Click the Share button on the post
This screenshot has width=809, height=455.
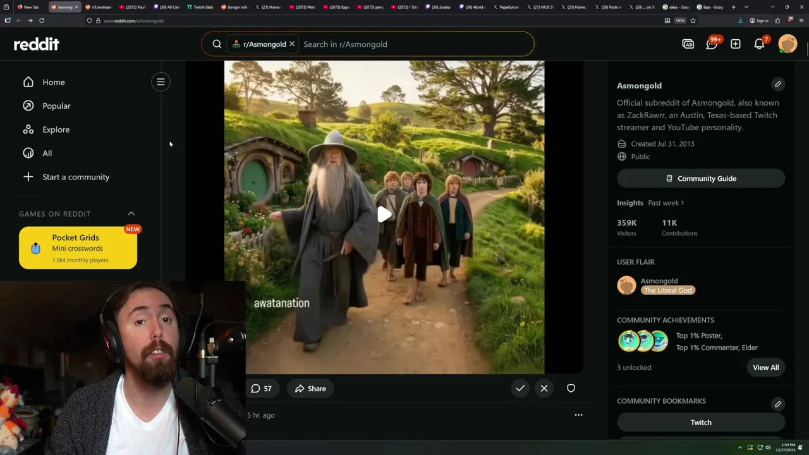310,389
